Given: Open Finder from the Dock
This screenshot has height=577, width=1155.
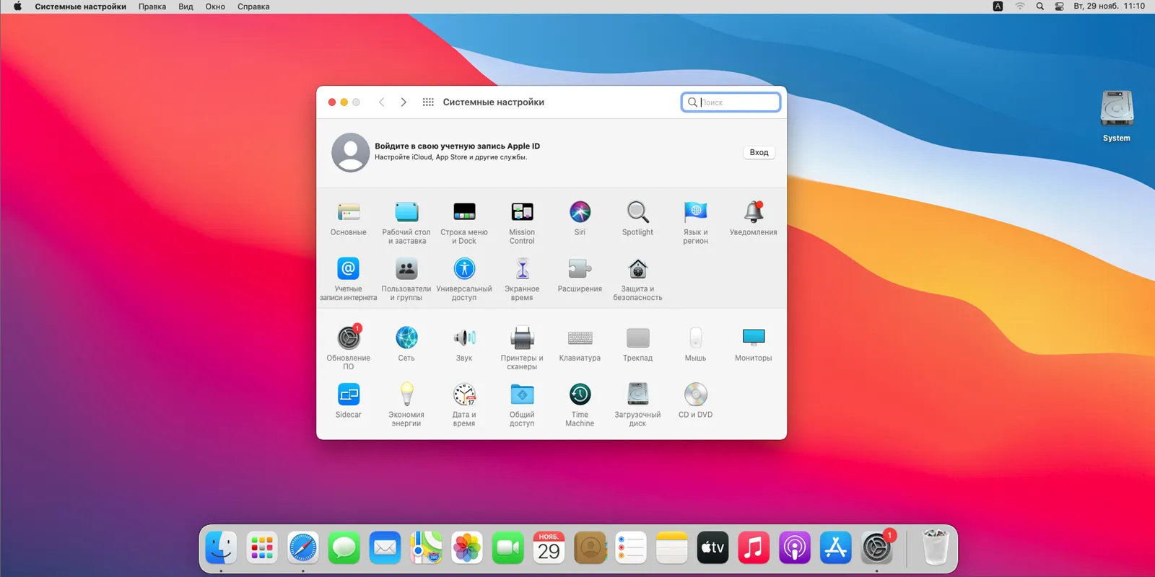Looking at the screenshot, I should [x=221, y=549].
